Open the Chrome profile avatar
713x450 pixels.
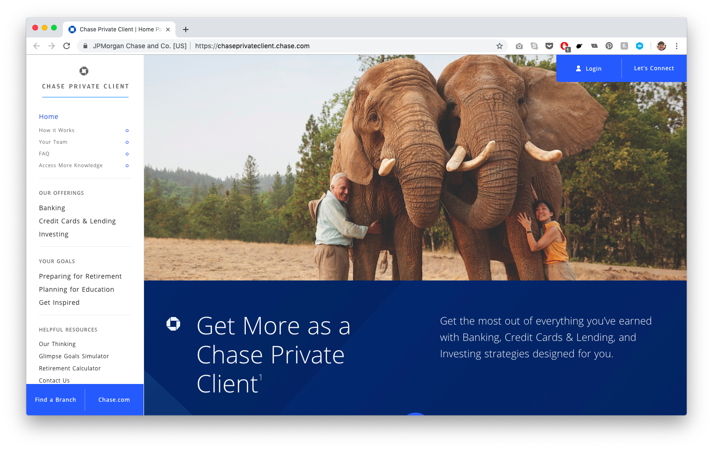click(x=661, y=46)
